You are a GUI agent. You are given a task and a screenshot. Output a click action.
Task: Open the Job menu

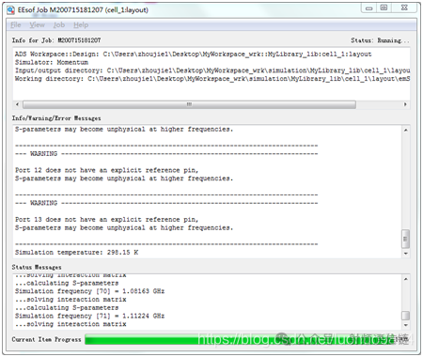pos(59,25)
